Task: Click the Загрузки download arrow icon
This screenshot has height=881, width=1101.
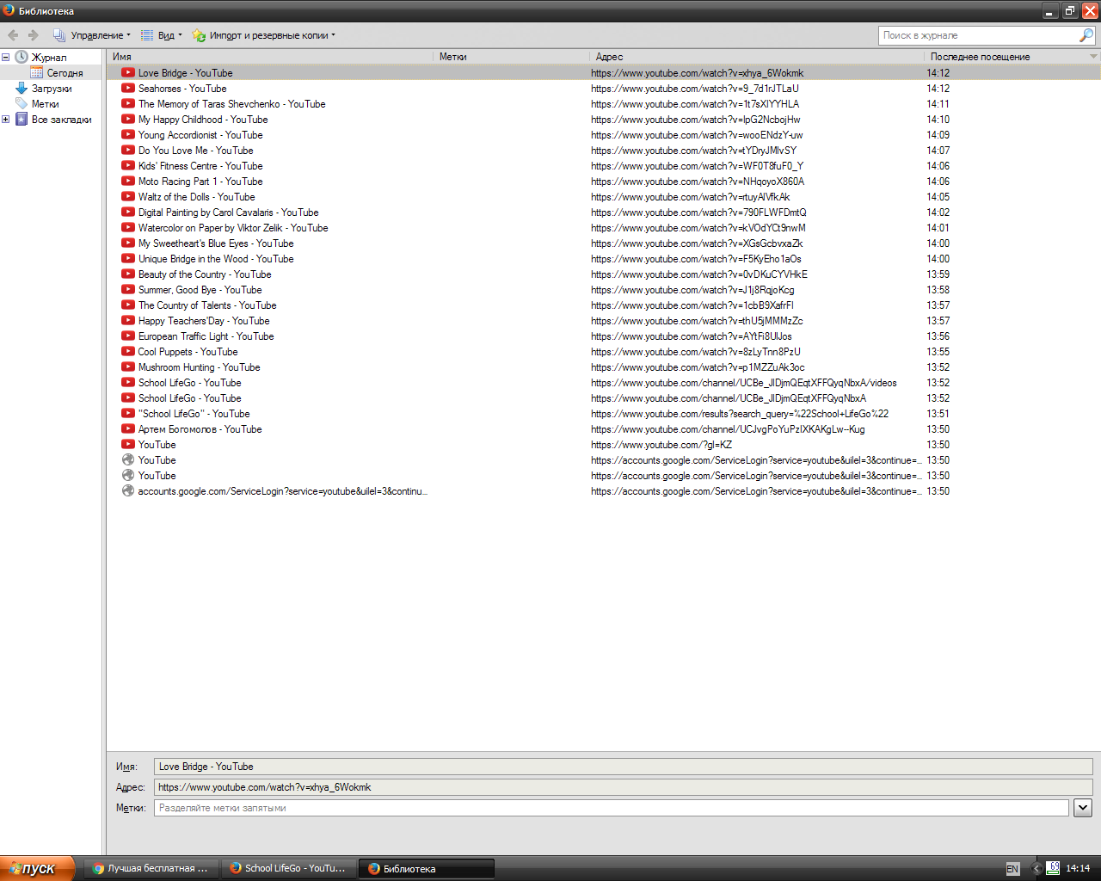Action: (x=22, y=89)
